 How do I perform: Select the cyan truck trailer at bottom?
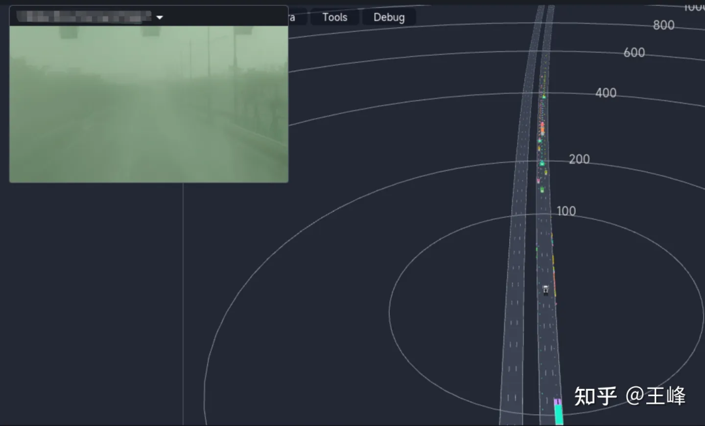pyautogui.click(x=558, y=415)
